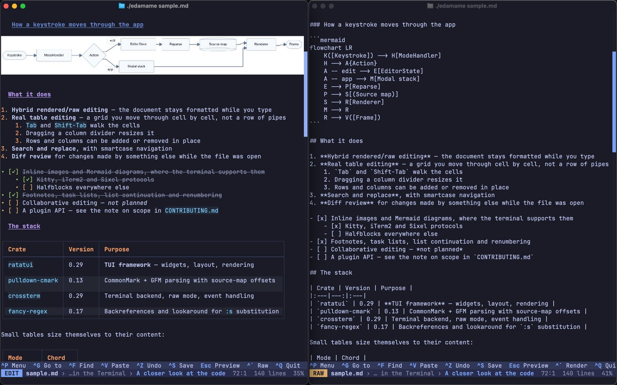Check 'A plugin API' box in left pane
This screenshot has height=385, width=617.
[x=13, y=211]
